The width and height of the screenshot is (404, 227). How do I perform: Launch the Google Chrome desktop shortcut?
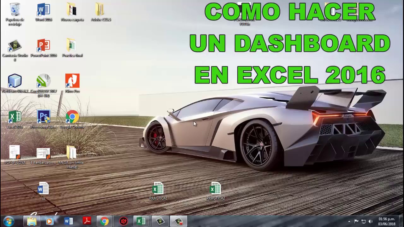coord(72,119)
